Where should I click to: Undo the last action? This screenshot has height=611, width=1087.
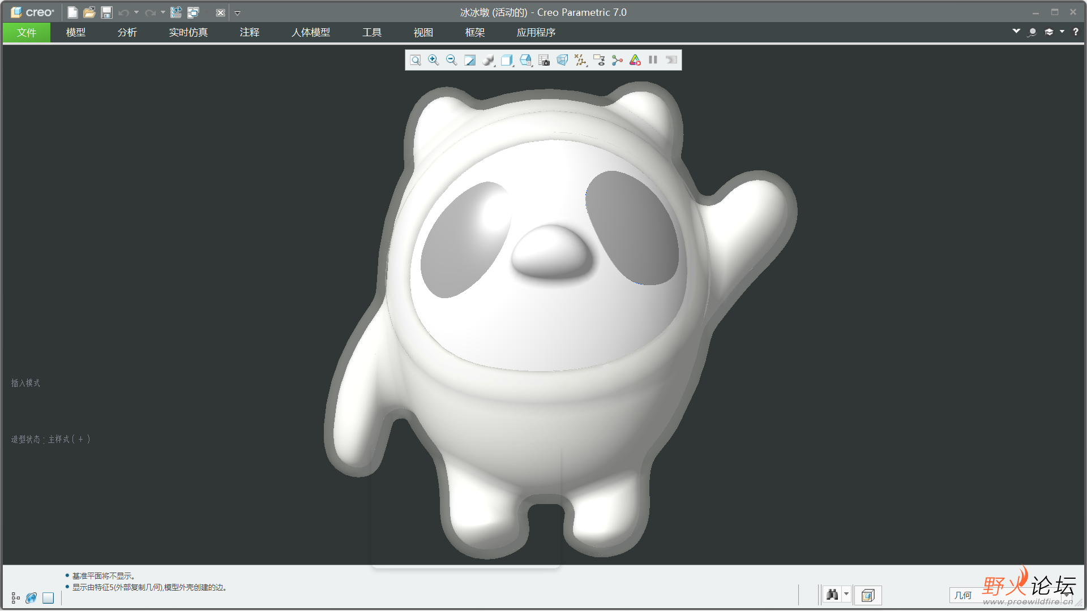pyautogui.click(x=123, y=12)
